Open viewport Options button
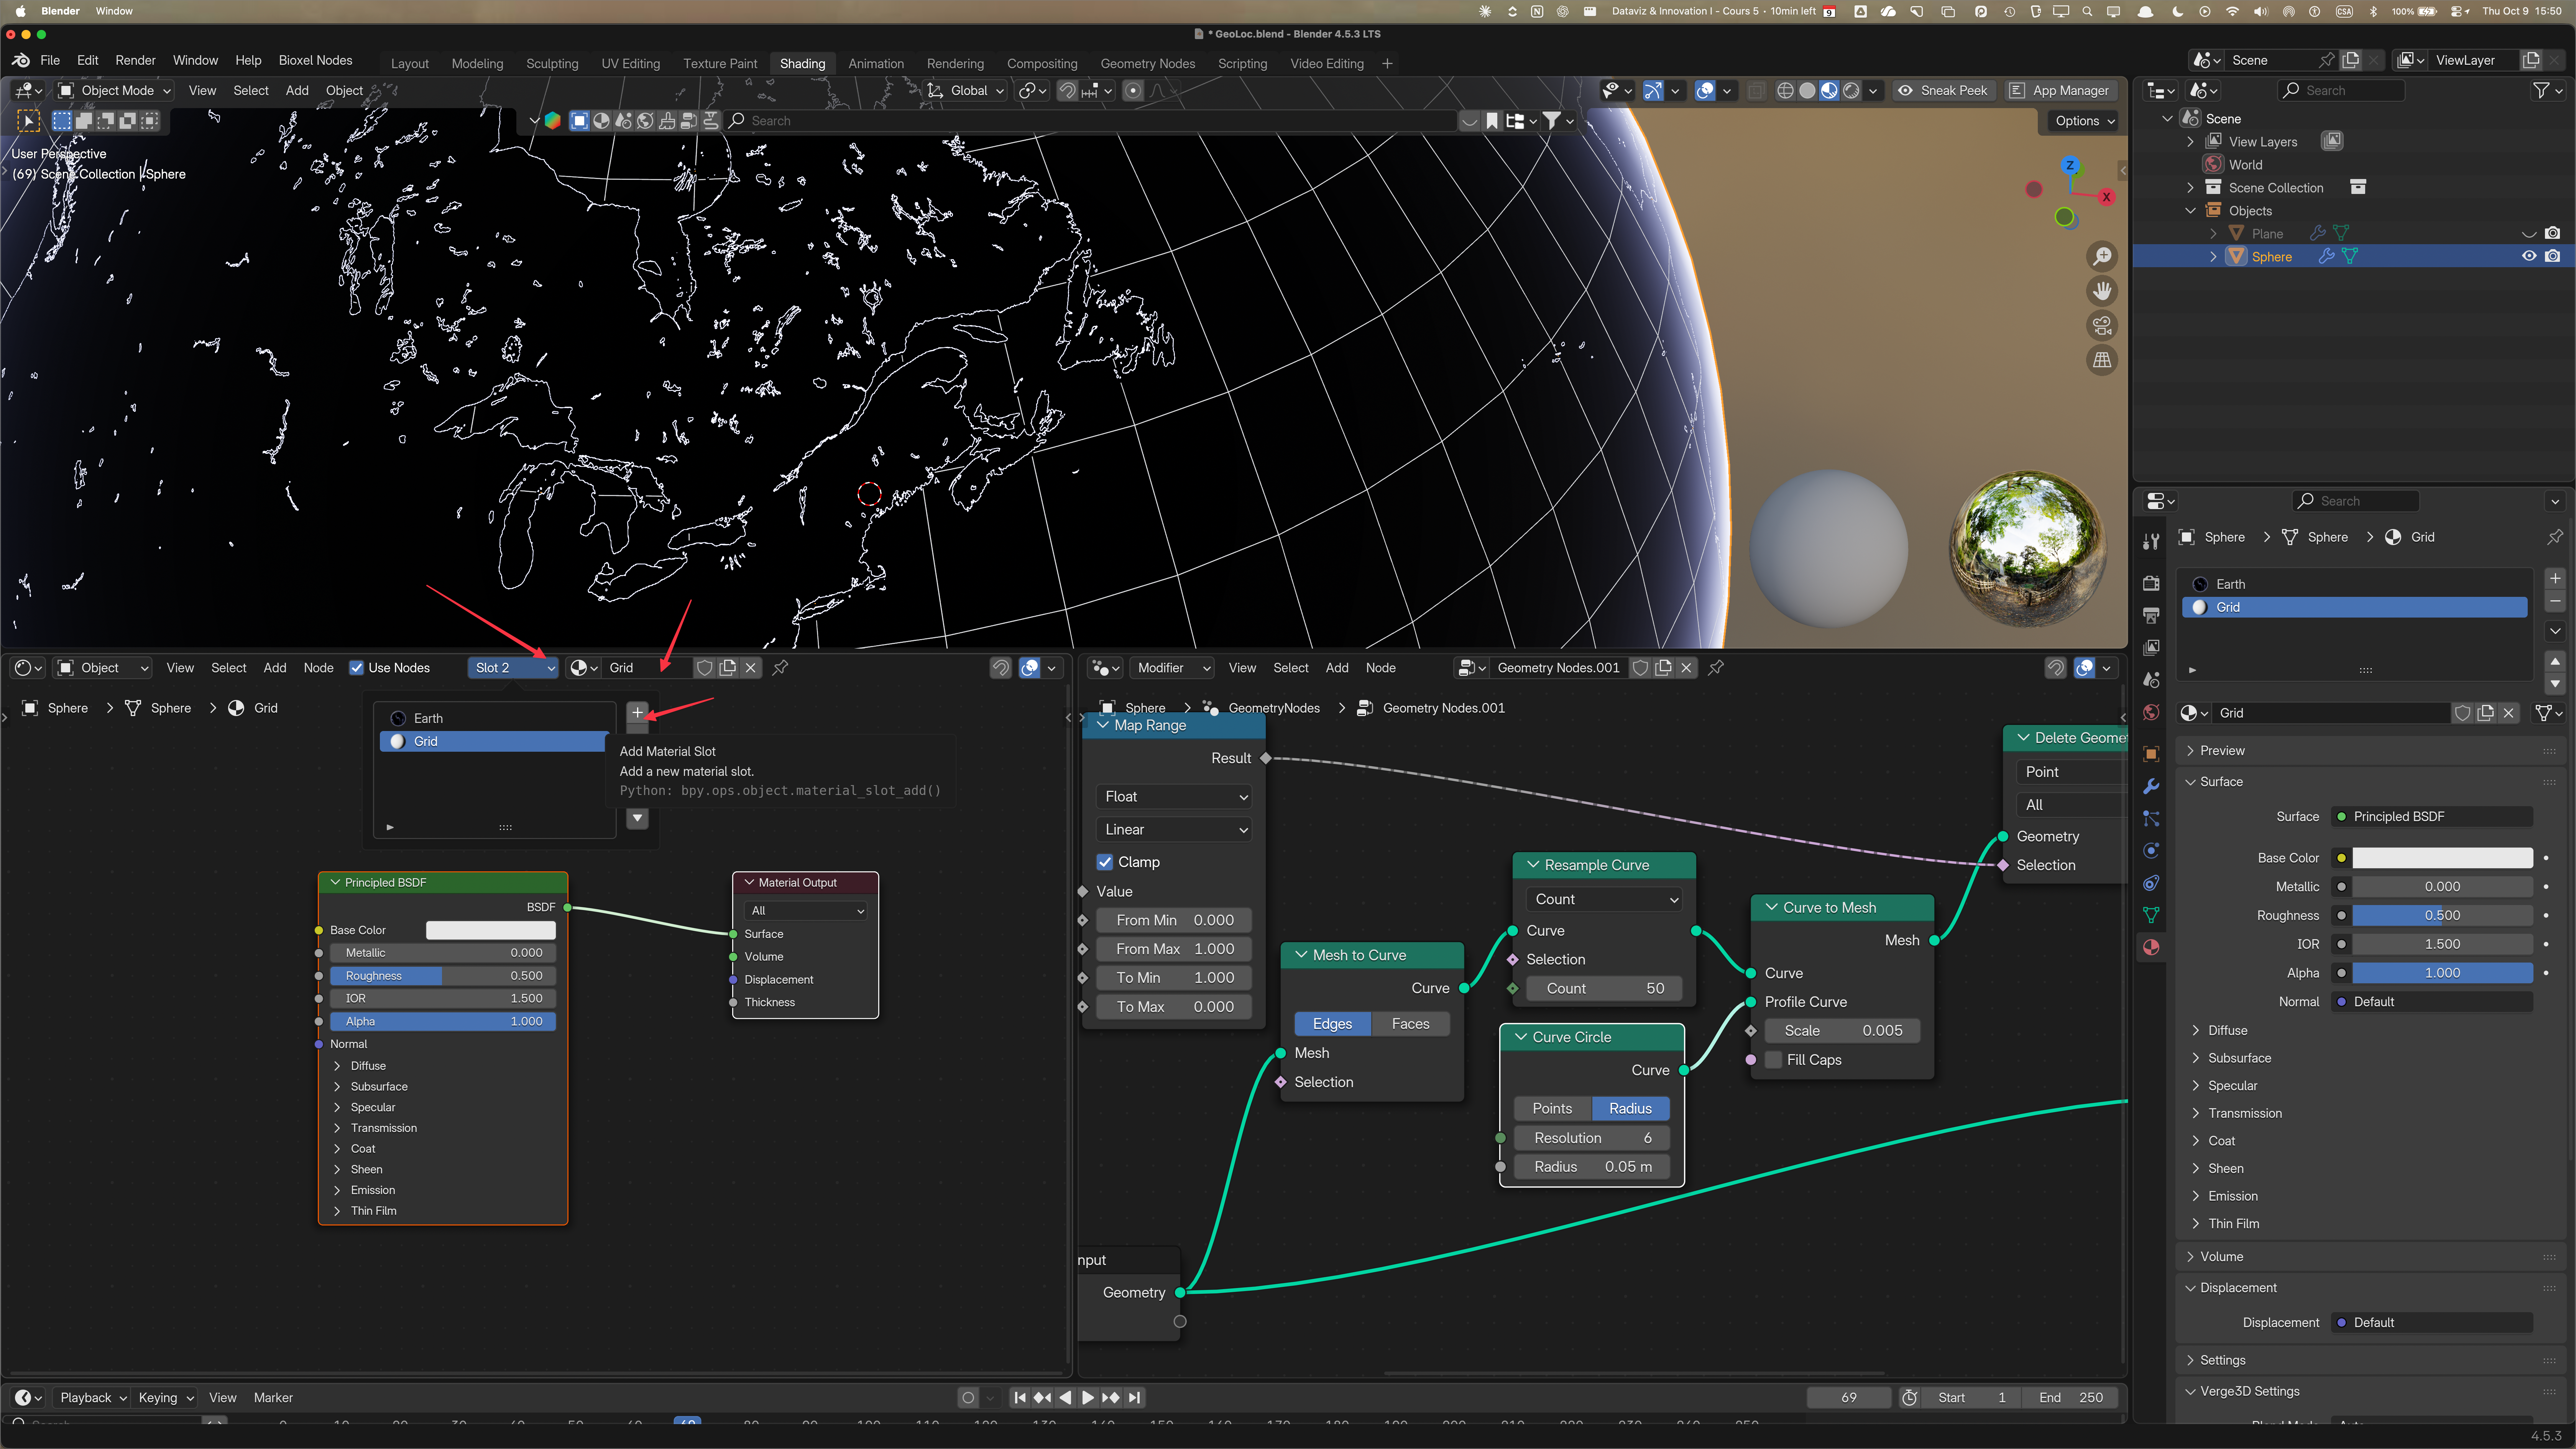 2085,121
